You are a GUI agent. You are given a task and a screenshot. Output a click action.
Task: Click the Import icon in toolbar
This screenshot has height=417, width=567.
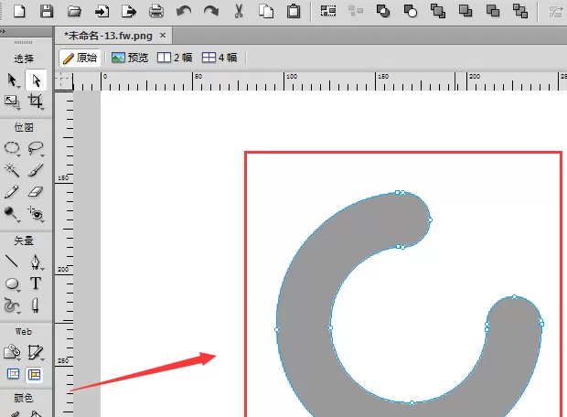[x=102, y=11]
